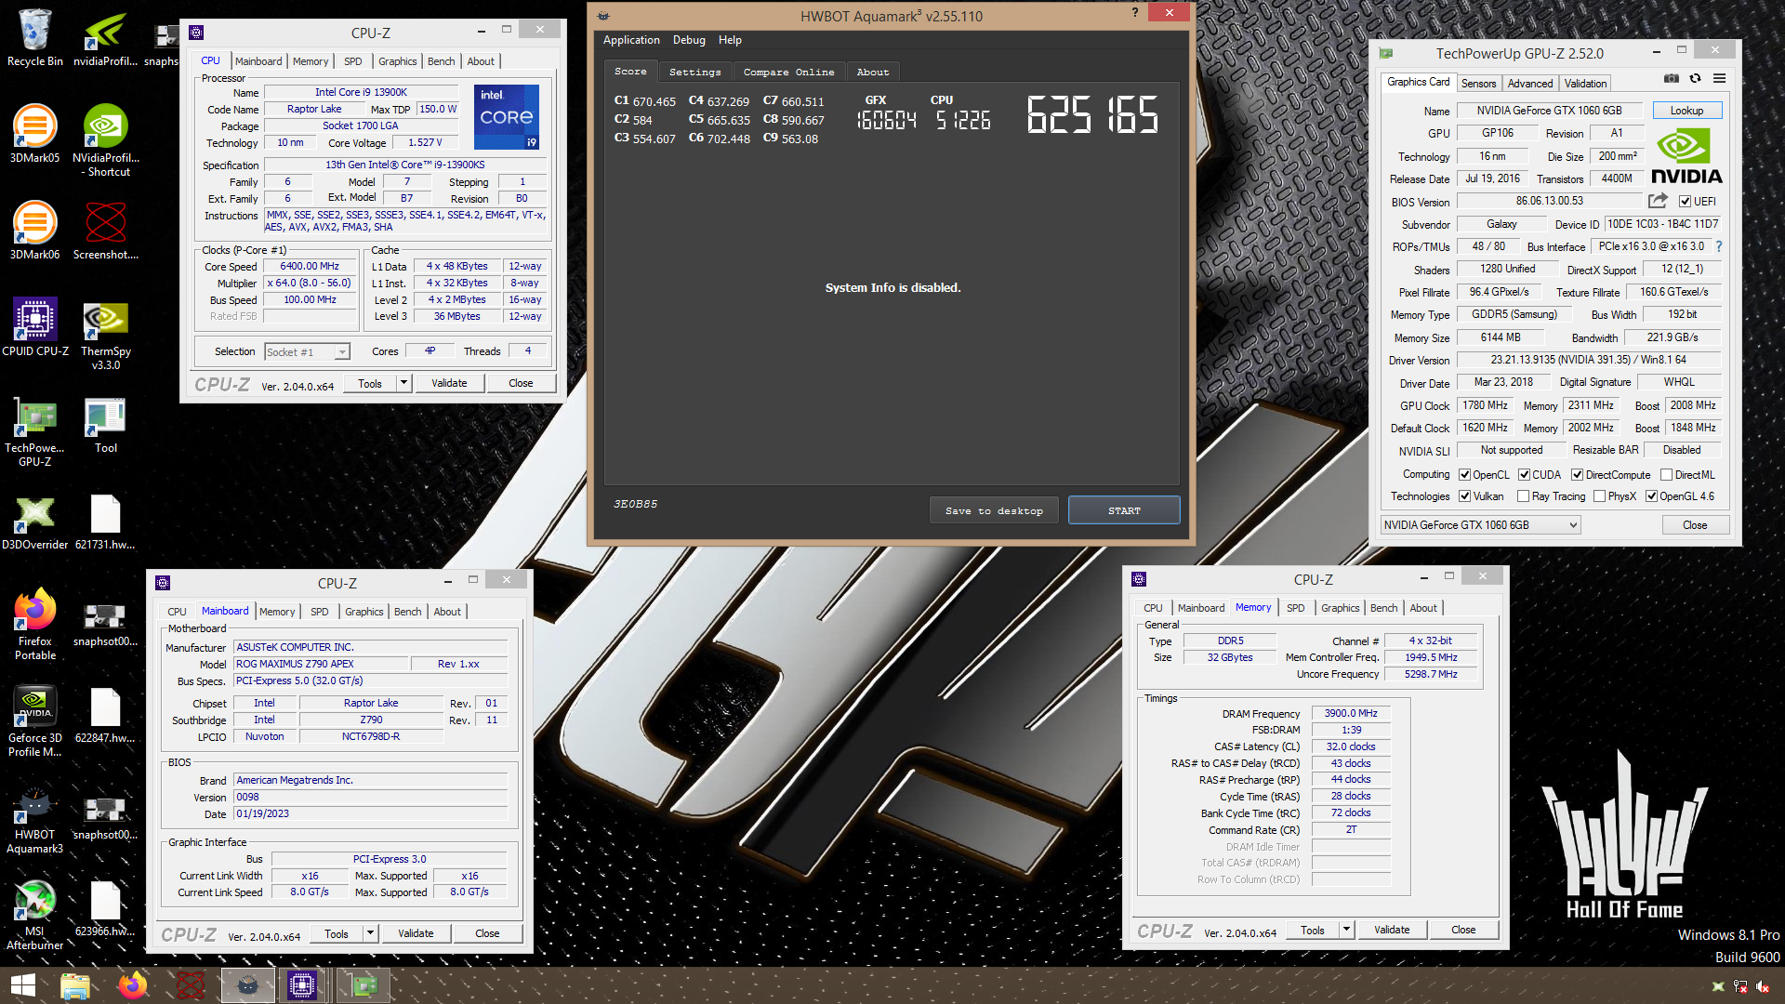Select the 621731.hw file icon
This screenshot has height=1004, width=1785.
pos(105,521)
